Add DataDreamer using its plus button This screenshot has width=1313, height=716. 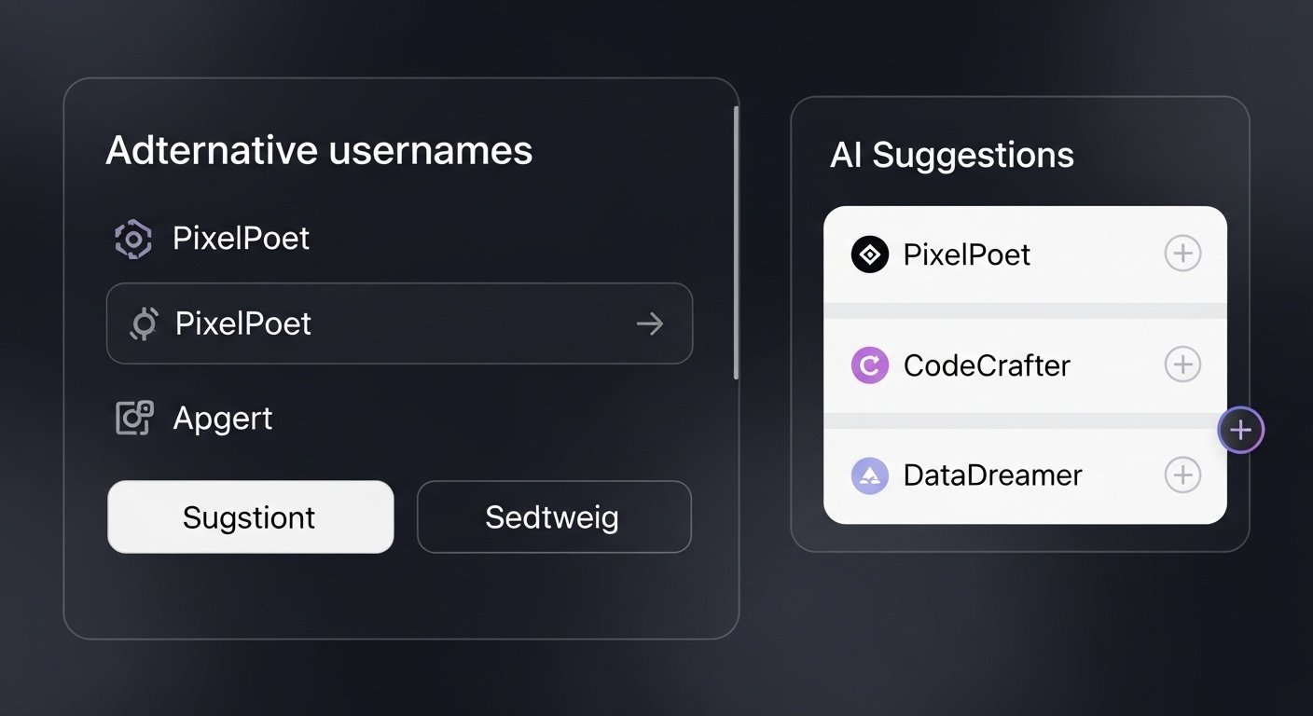tap(1182, 475)
